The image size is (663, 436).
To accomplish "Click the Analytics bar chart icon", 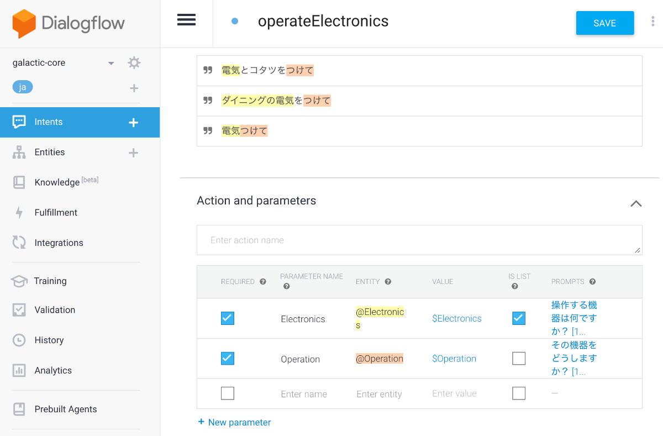I will tap(19, 370).
